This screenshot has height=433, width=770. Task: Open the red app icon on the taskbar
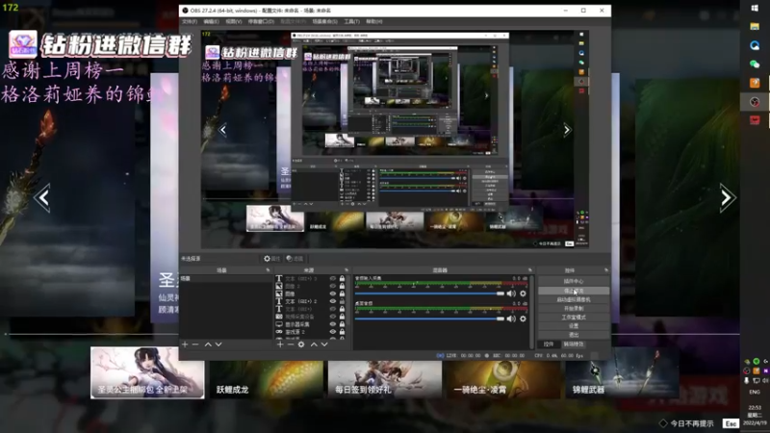(x=755, y=120)
